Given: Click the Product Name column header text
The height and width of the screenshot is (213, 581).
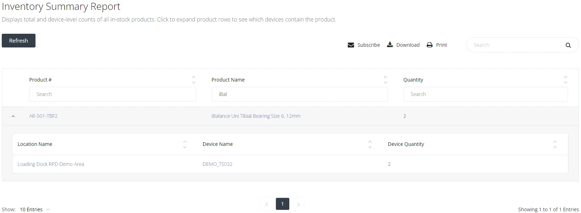Looking at the screenshot, I should [228, 80].
